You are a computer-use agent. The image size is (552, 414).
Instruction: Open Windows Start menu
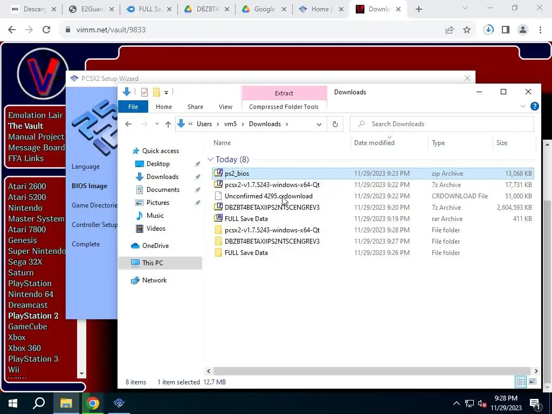point(13,403)
